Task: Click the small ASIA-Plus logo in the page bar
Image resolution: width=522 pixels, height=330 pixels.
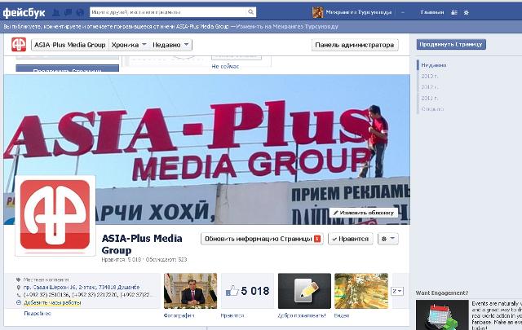Action: [x=18, y=46]
